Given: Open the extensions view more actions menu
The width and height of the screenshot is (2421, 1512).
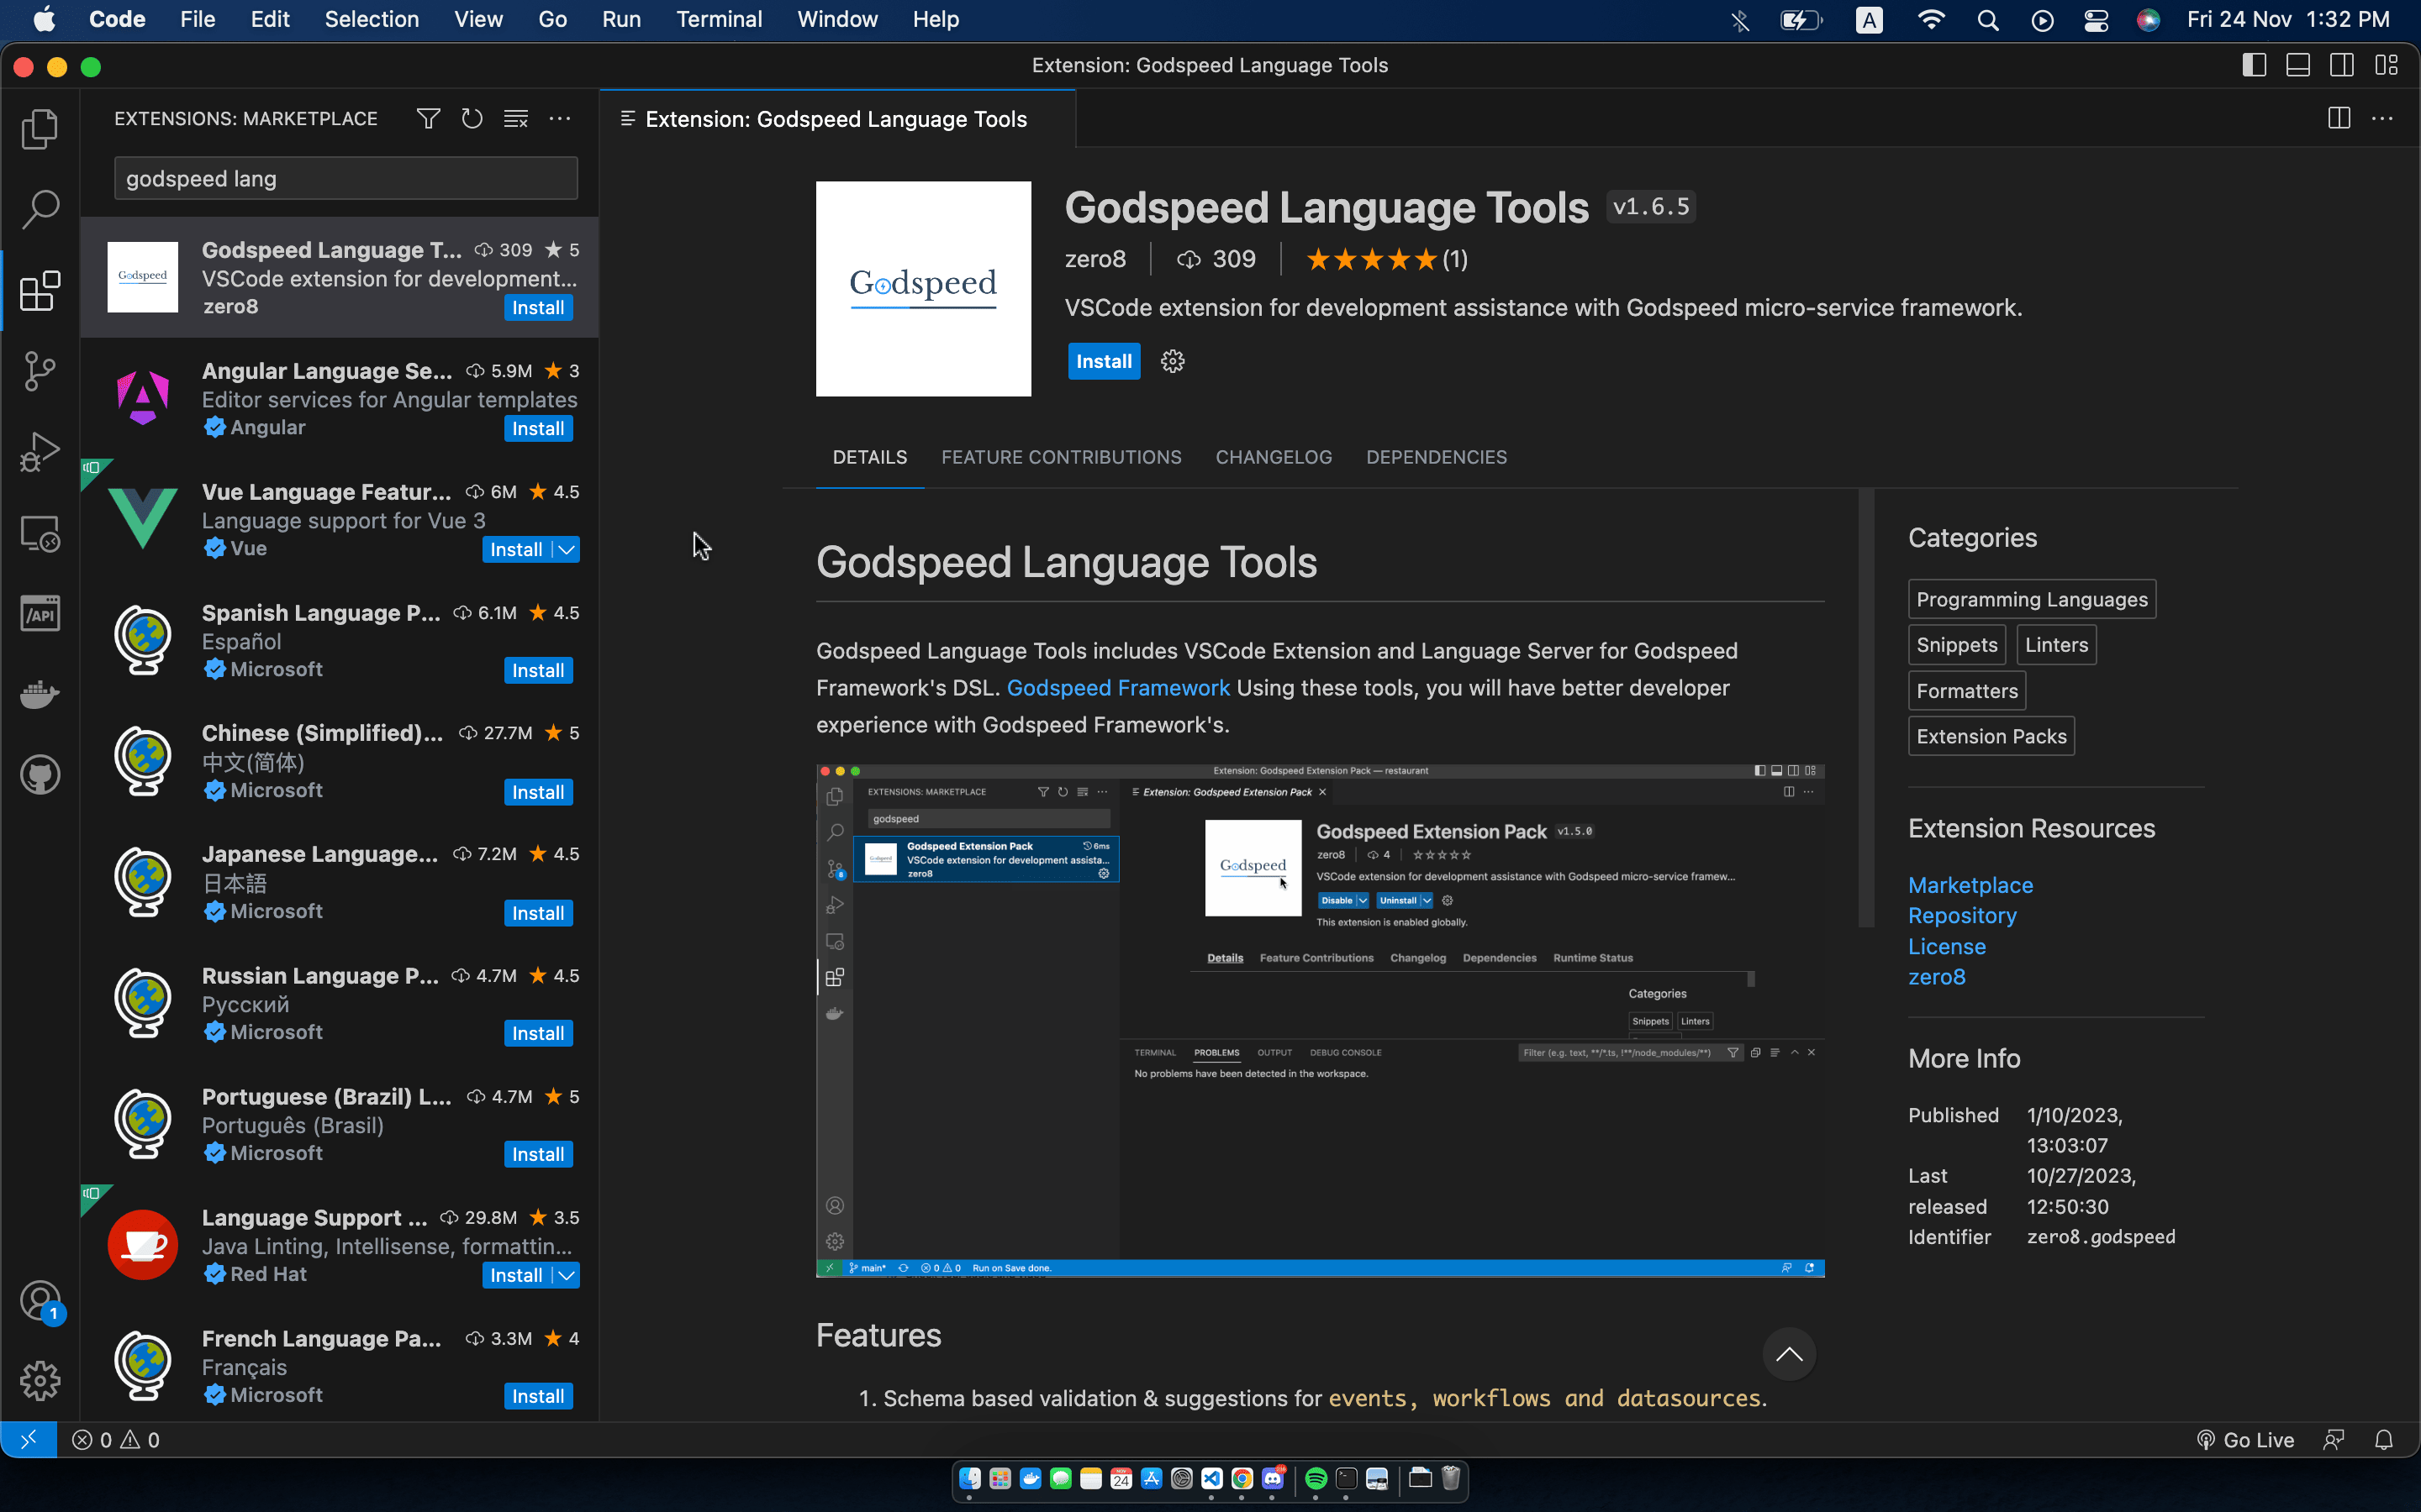Looking at the screenshot, I should pyautogui.click(x=560, y=119).
